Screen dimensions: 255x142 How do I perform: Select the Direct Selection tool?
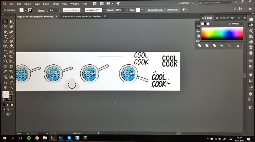(x=11, y=22)
